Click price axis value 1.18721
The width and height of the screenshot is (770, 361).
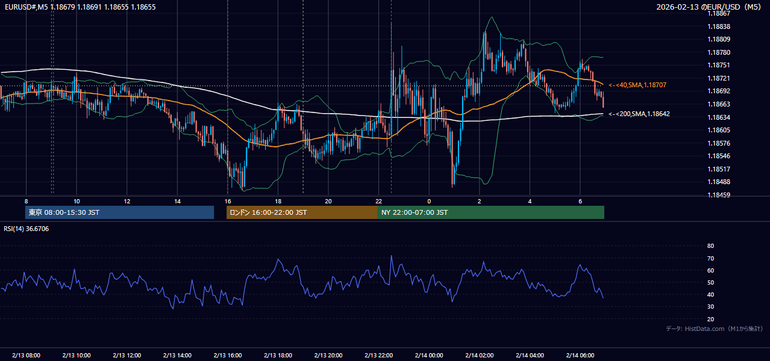point(719,78)
